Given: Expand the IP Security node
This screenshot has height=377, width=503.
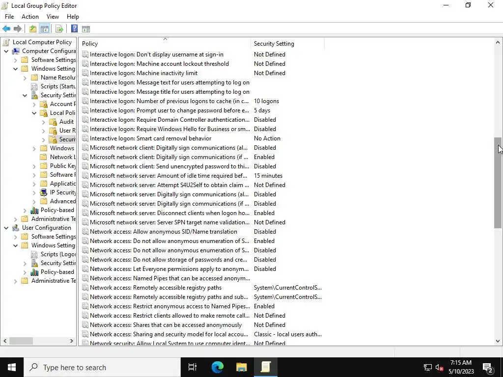Looking at the screenshot, I should coord(34,192).
